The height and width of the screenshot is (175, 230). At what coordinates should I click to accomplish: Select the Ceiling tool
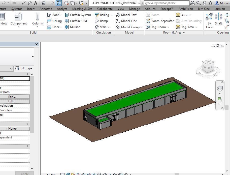(54, 21)
